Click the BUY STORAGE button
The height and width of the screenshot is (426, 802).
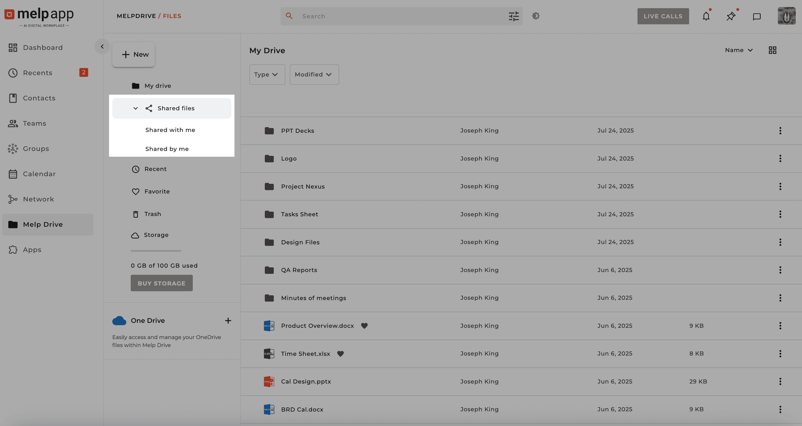click(x=161, y=283)
